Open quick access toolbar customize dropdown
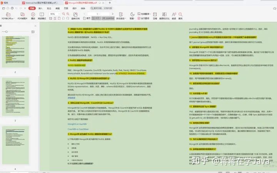Viewport: 277px width, 173px height. coord(25,8)
